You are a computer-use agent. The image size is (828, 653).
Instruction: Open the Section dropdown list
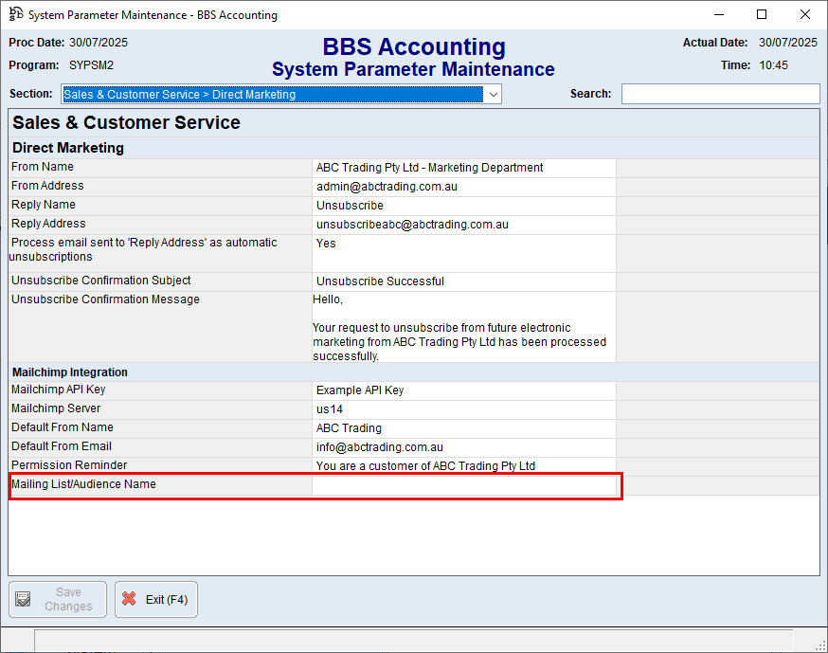[x=280, y=95]
